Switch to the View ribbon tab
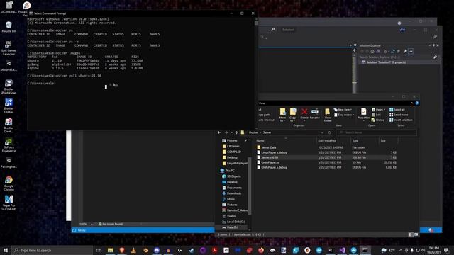Screen dimensions: 454x255 (262, 103)
